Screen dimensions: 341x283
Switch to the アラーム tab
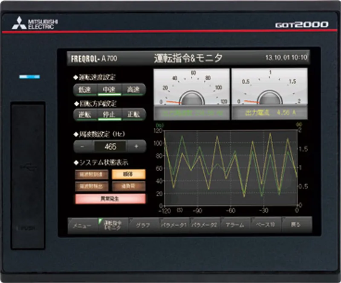point(235,225)
